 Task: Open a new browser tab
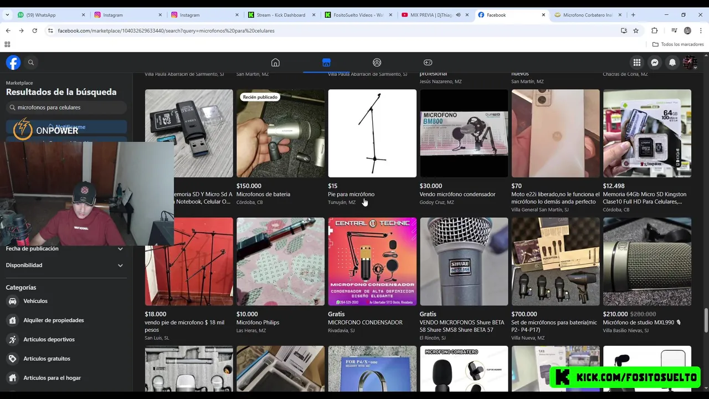pos(633,15)
